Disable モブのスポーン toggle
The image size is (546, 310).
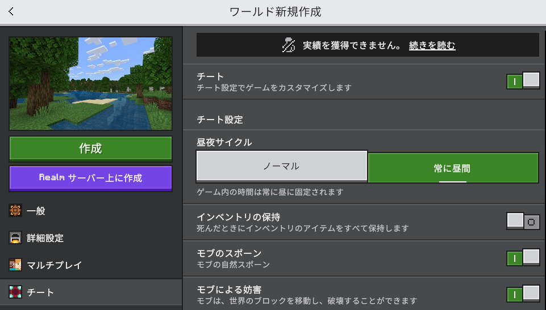click(523, 258)
